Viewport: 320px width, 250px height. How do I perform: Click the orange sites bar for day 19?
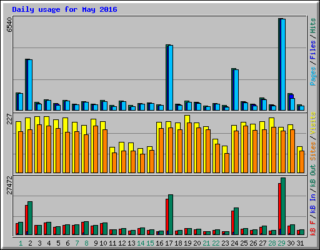click(189, 147)
